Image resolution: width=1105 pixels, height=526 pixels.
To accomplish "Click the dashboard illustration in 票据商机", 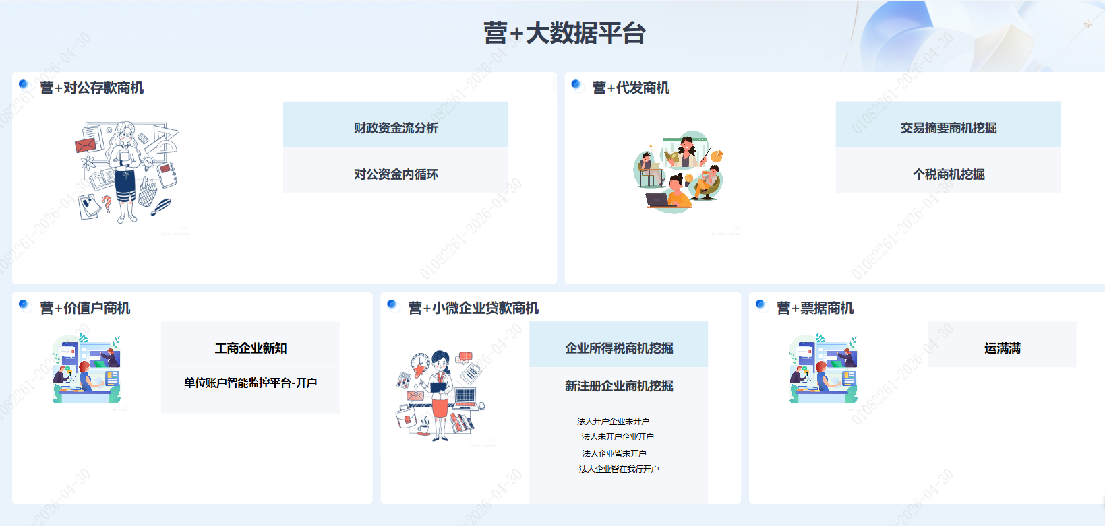I will [824, 368].
